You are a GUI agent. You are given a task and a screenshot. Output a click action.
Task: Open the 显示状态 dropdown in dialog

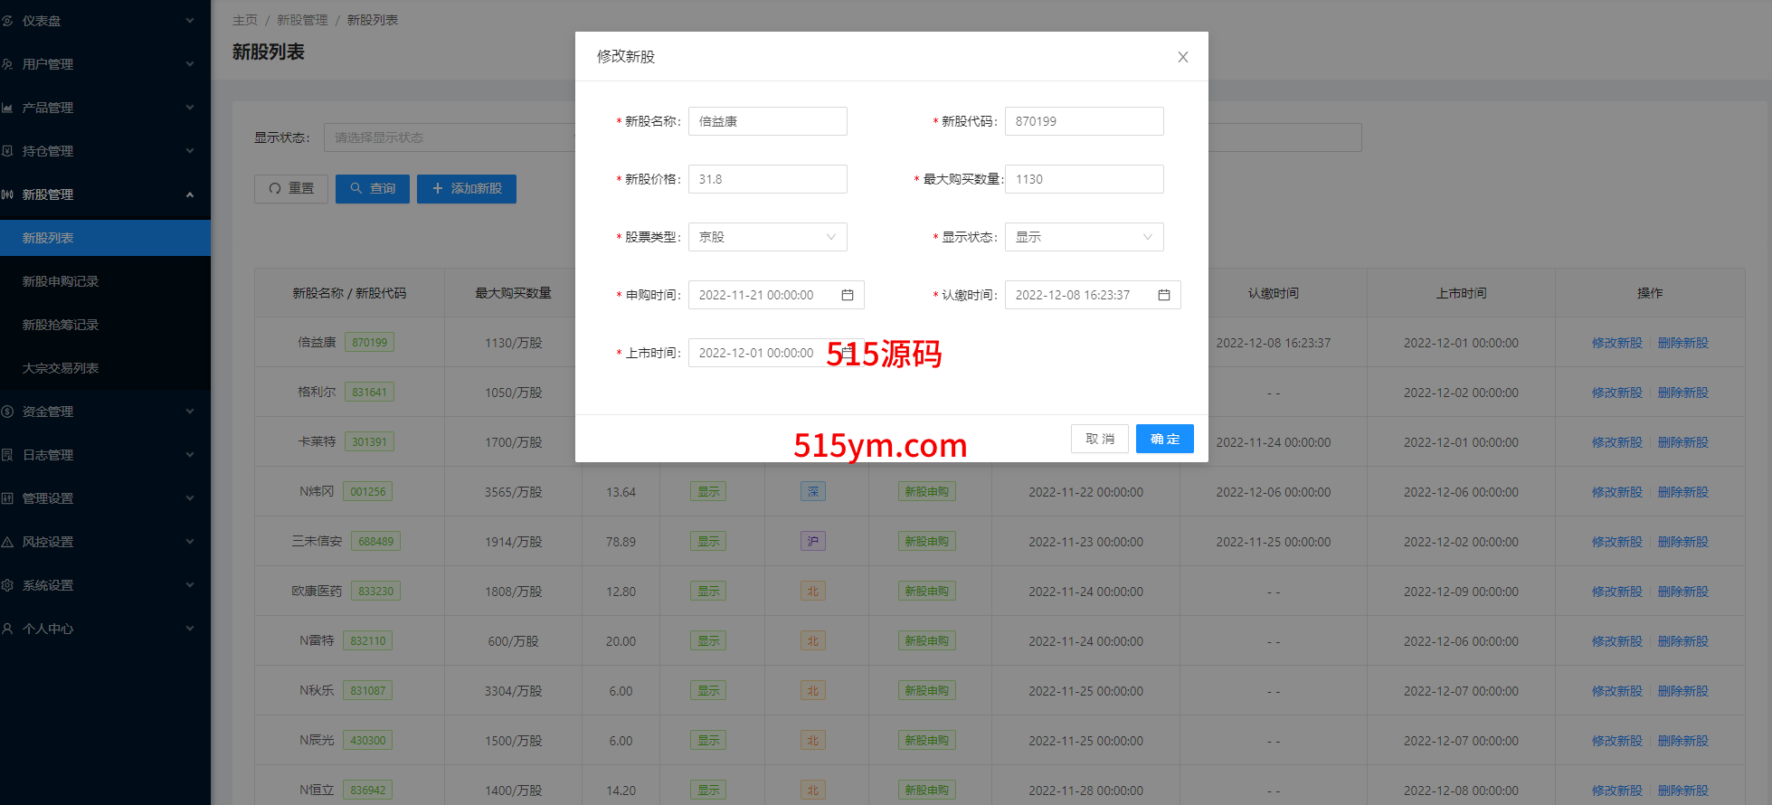pos(1084,237)
